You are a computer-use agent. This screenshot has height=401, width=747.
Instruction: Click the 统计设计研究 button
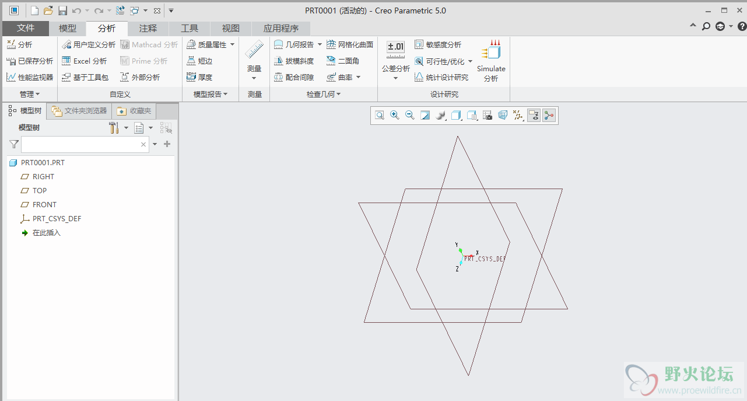[x=441, y=77]
